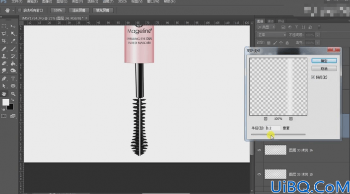Click the 适合屏幕 fit screen button
Screen dimensions: 350x194
[79, 10]
